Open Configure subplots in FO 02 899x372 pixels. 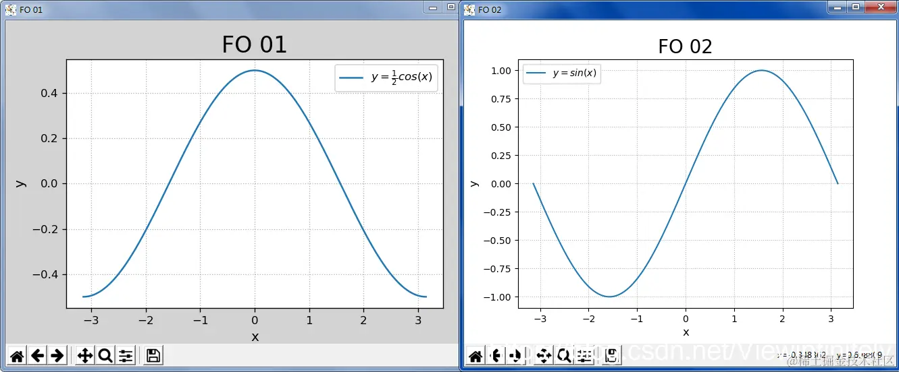point(584,356)
